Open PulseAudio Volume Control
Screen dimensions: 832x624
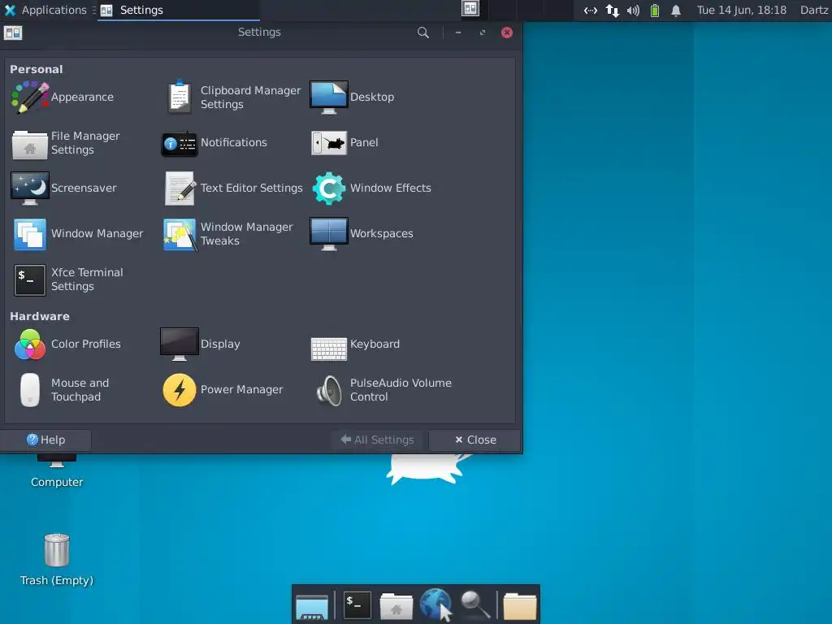384,389
